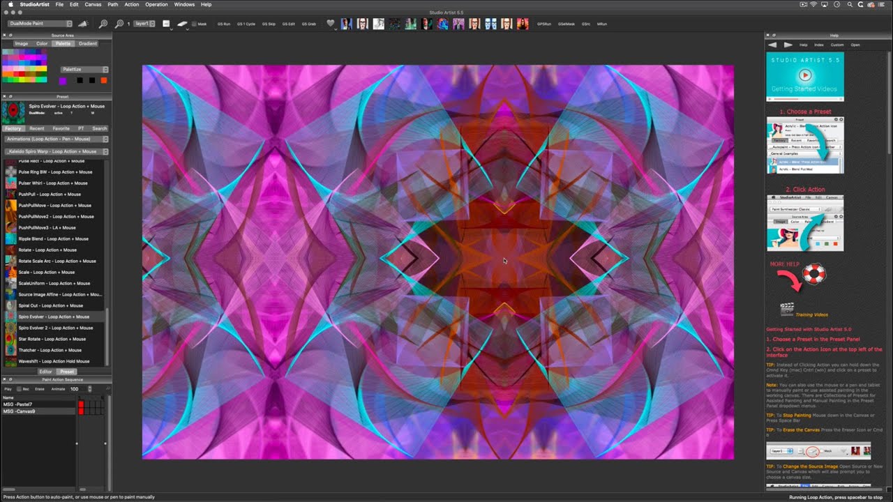Open the layer1 dropdown in the toolbar
Image resolution: width=893 pixels, height=502 pixels.
click(x=144, y=24)
